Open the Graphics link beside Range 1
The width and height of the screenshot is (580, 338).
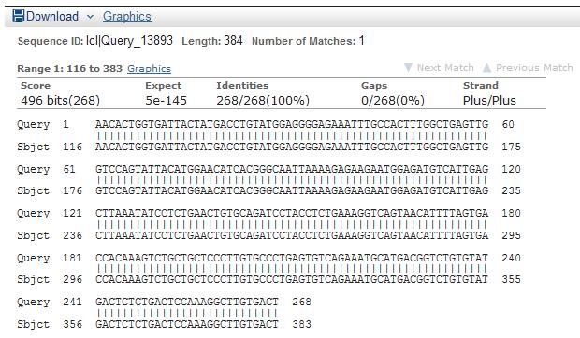click(x=149, y=69)
